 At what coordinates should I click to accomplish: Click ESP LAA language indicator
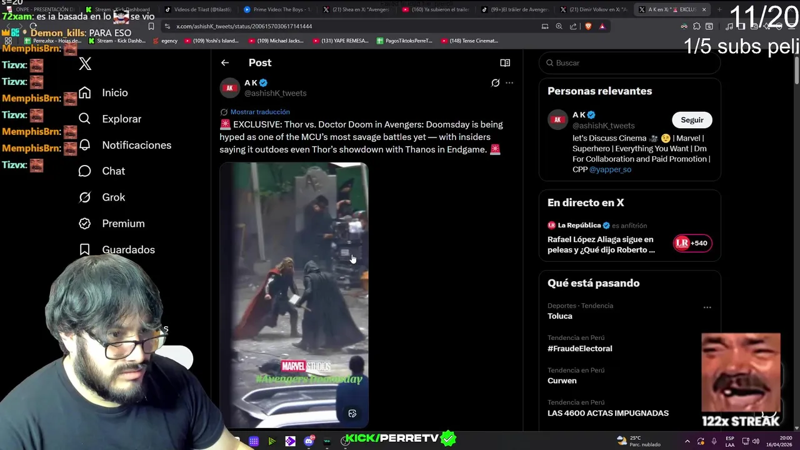730,441
